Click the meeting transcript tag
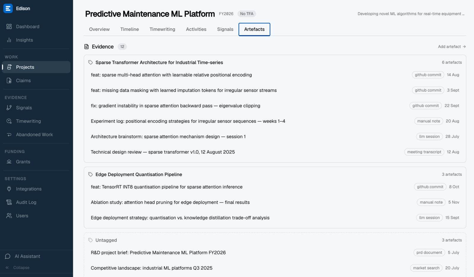The height and width of the screenshot is (277, 474). (x=424, y=152)
